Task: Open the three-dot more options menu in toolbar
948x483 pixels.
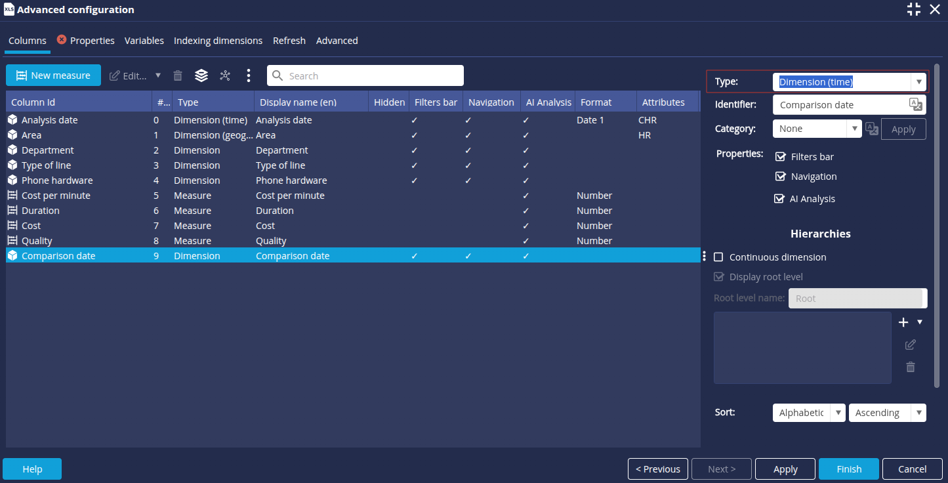Action: click(248, 75)
